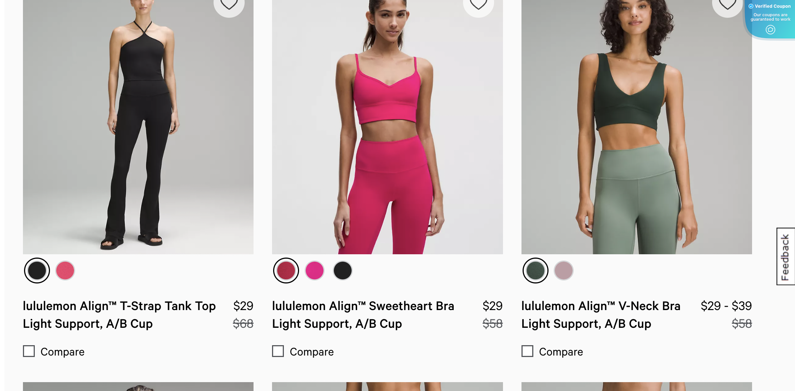The height and width of the screenshot is (391, 795).
Task: Open the lululemon Align T-Strap Tank Top page
Action: click(x=119, y=314)
